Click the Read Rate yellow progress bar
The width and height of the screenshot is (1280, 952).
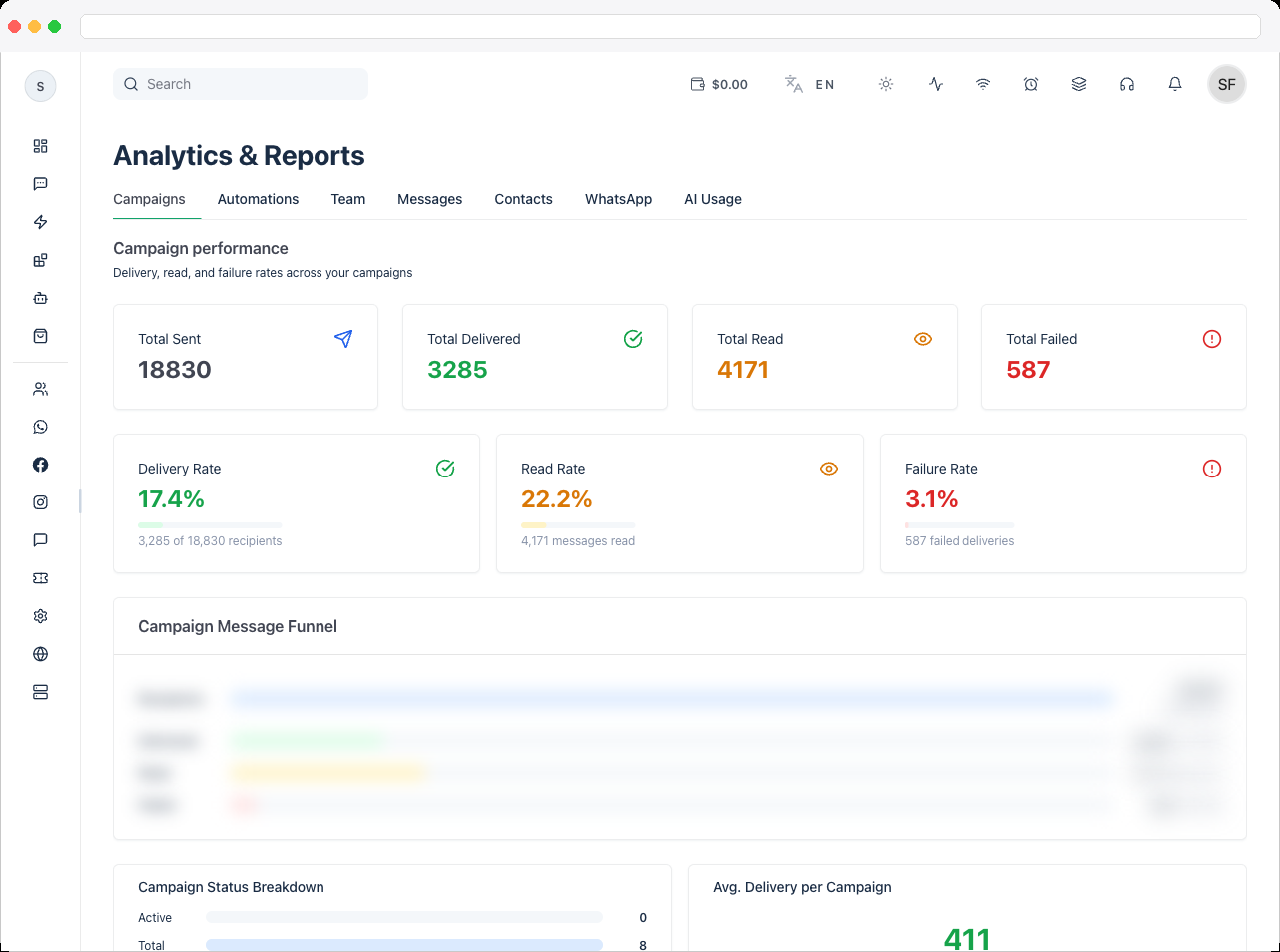tap(578, 525)
